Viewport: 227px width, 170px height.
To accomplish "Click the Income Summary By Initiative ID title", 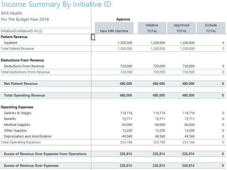I will click(56, 4).
